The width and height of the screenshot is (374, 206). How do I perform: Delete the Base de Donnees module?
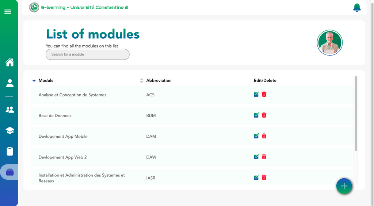click(264, 115)
